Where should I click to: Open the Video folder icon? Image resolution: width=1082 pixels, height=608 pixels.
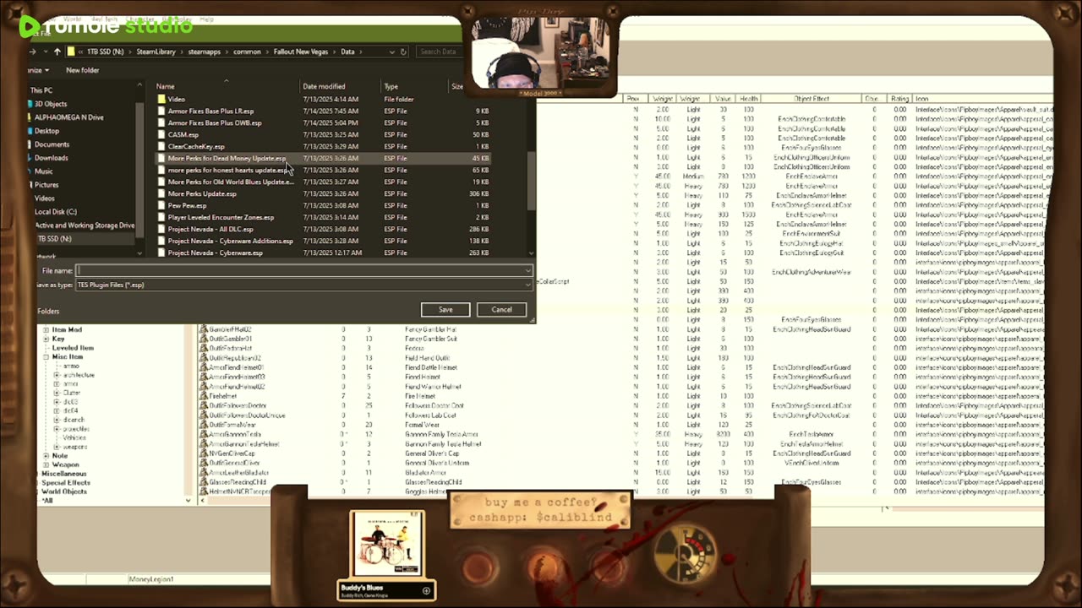[x=161, y=99]
